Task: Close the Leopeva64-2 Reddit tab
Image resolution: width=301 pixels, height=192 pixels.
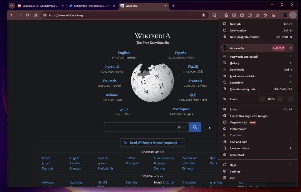Action: point(63,6)
